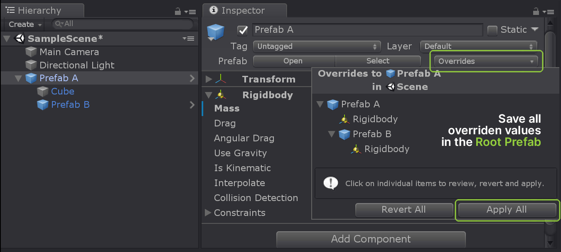Open Prefab B using its right arrow

[192, 104]
